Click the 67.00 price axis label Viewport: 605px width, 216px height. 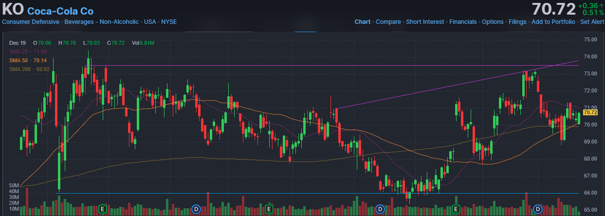pos(590,176)
